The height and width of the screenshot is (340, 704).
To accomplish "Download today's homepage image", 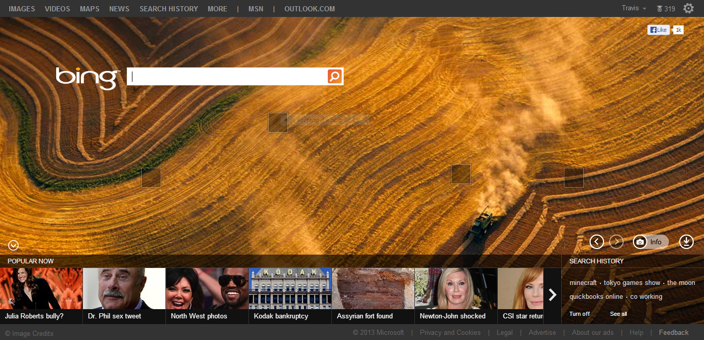I will 686,242.
